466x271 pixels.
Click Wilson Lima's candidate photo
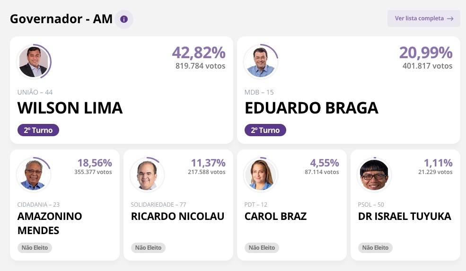click(x=34, y=62)
